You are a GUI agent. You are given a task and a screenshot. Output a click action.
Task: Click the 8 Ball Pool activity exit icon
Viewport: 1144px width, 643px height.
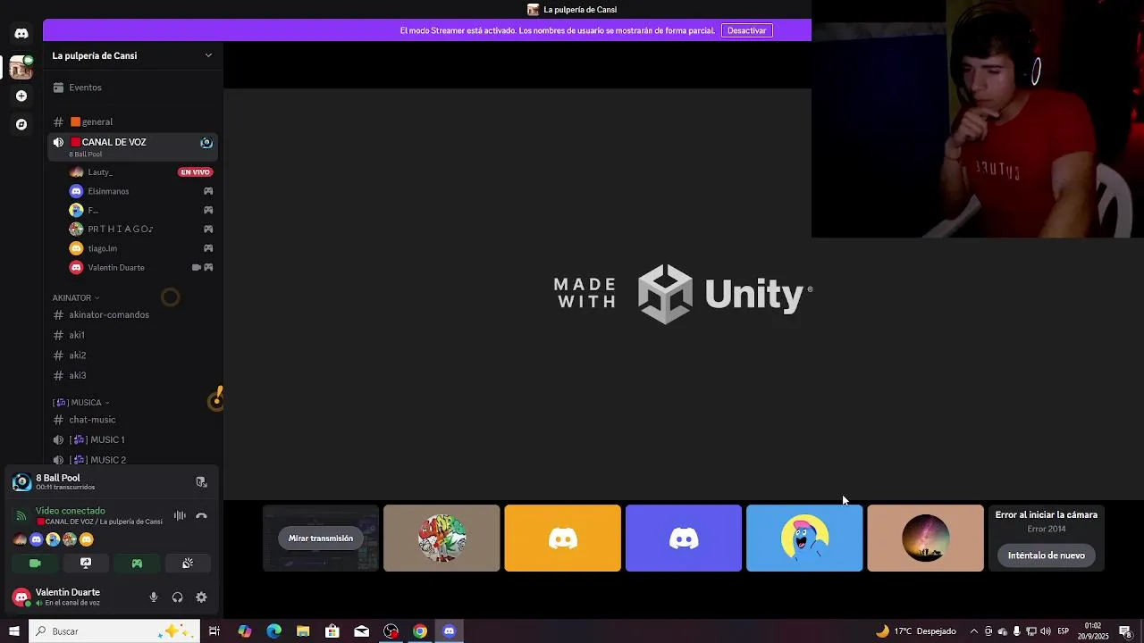tap(202, 482)
